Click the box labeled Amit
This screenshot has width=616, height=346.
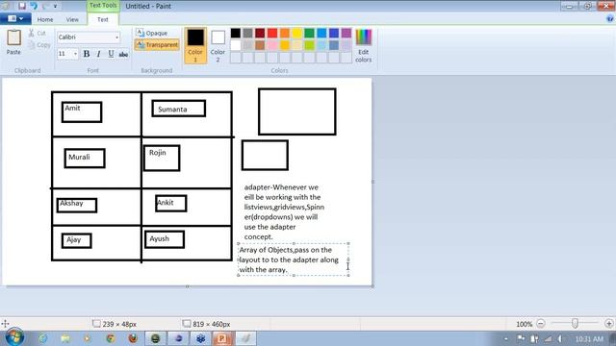point(82,111)
